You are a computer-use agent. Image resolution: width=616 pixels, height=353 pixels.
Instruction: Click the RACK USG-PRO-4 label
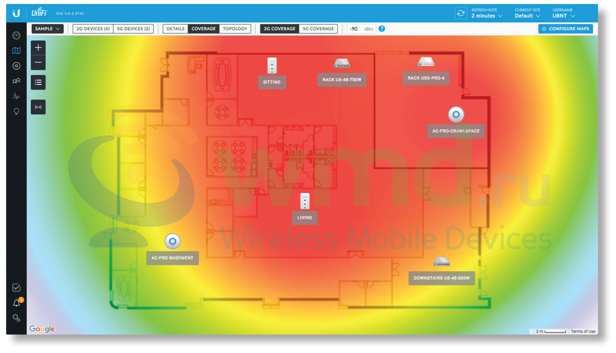(426, 78)
